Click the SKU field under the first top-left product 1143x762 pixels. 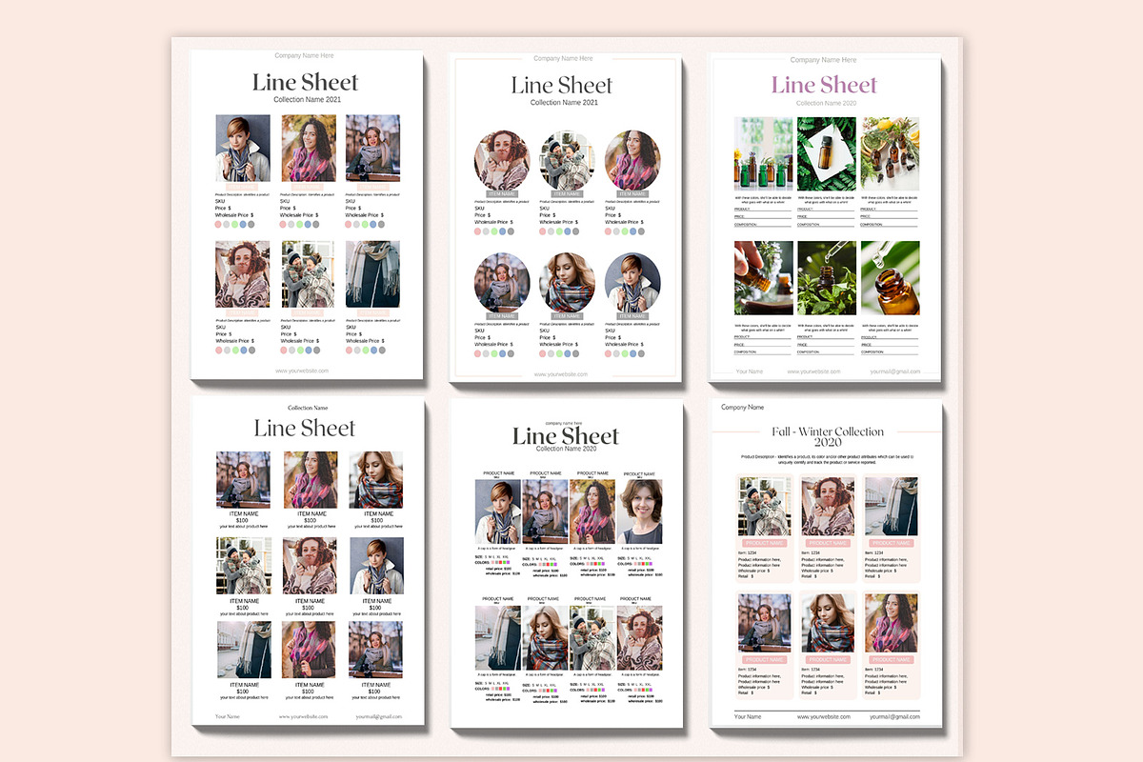pyautogui.click(x=220, y=201)
